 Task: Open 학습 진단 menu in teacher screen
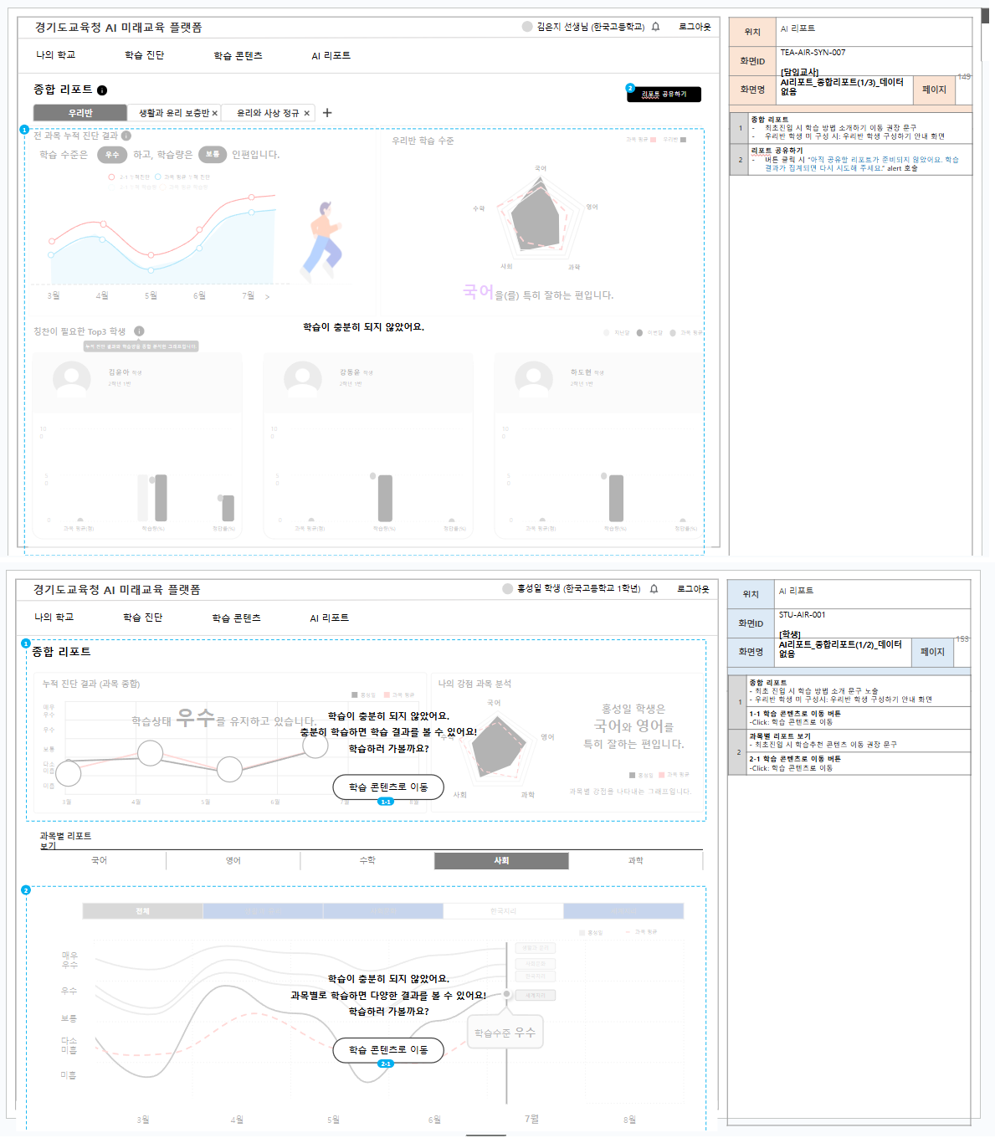pyautogui.click(x=144, y=55)
